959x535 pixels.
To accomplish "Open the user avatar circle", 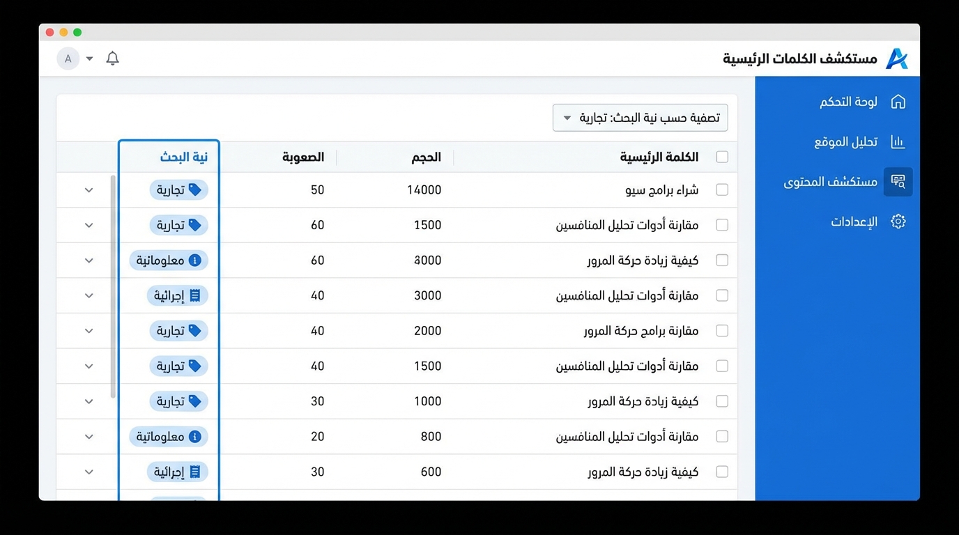I will [68, 59].
